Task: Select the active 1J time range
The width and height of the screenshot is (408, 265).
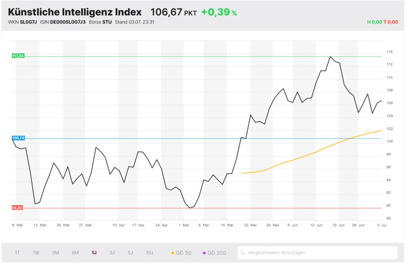Action: 94,253
